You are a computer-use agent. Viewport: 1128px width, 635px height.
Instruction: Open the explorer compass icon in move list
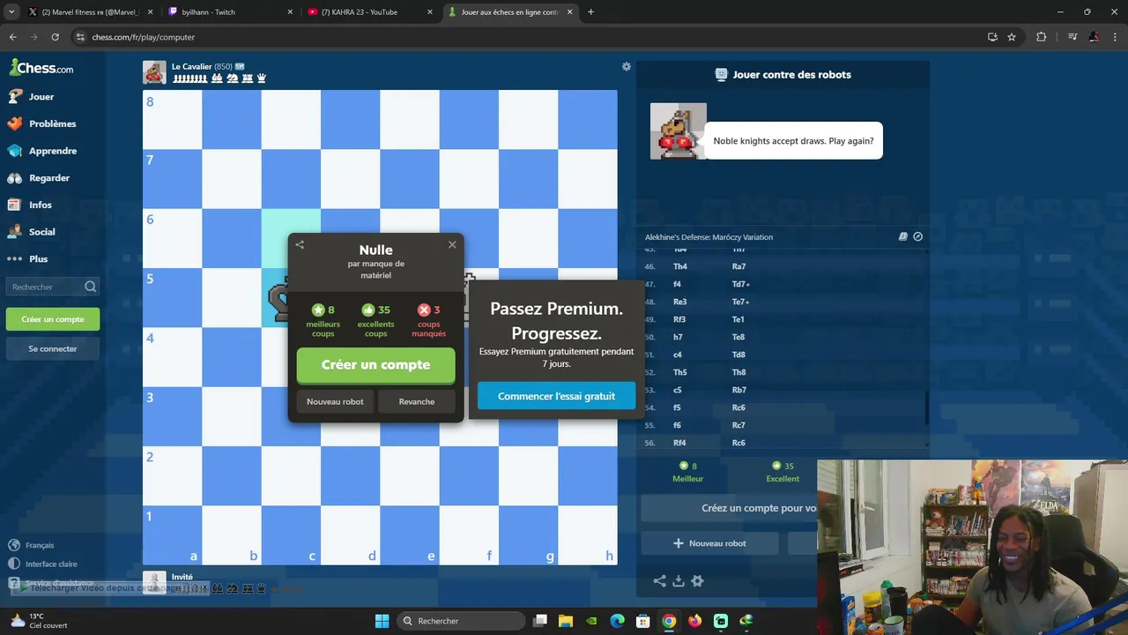click(x=918, y=236)
